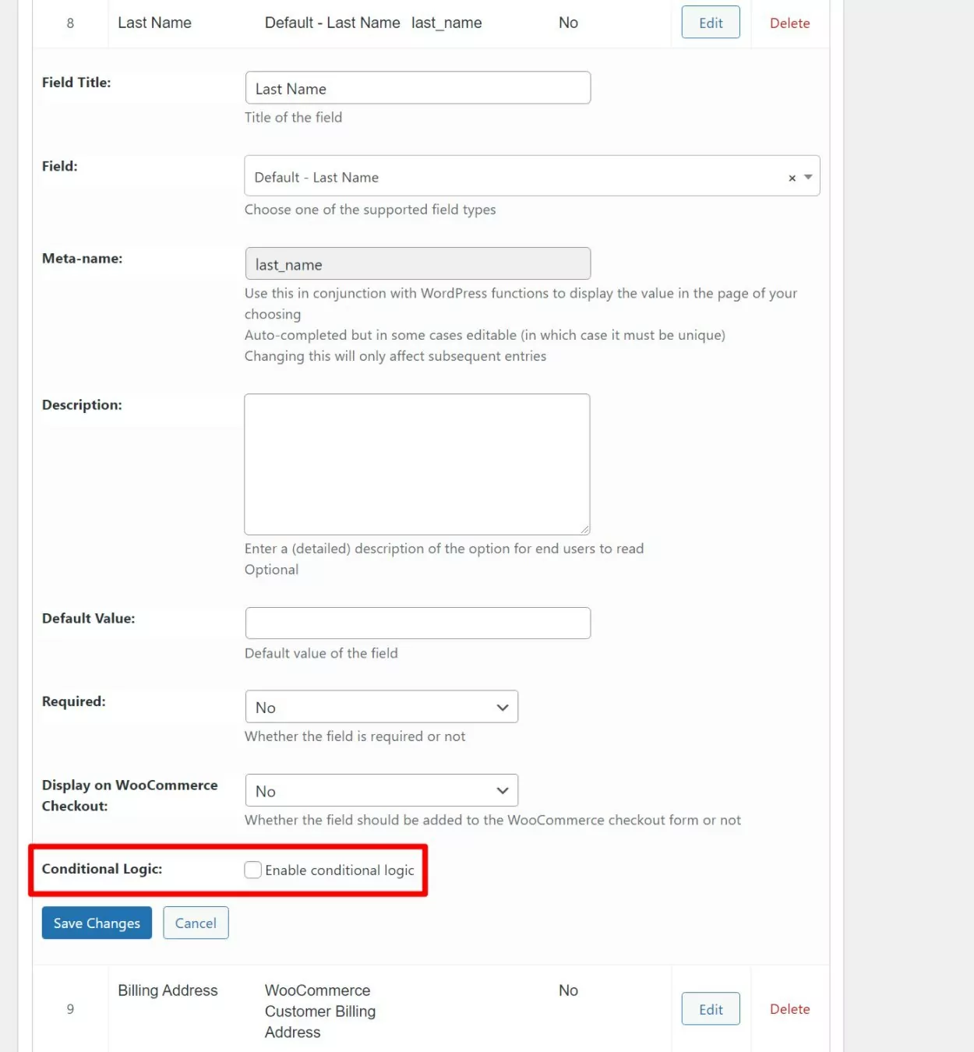The image size is (974, 1052).
Task: Edit the Billing Address field
Action: click(710, 1009)
